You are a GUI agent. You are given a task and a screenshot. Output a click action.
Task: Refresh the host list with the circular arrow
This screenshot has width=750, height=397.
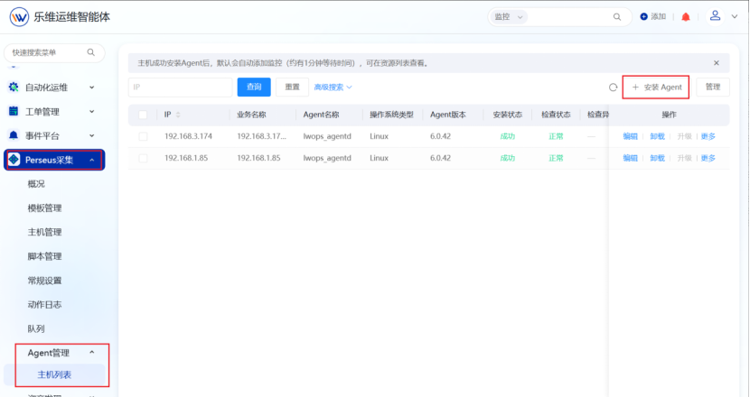pyautogui.click(x=613, y=88)
